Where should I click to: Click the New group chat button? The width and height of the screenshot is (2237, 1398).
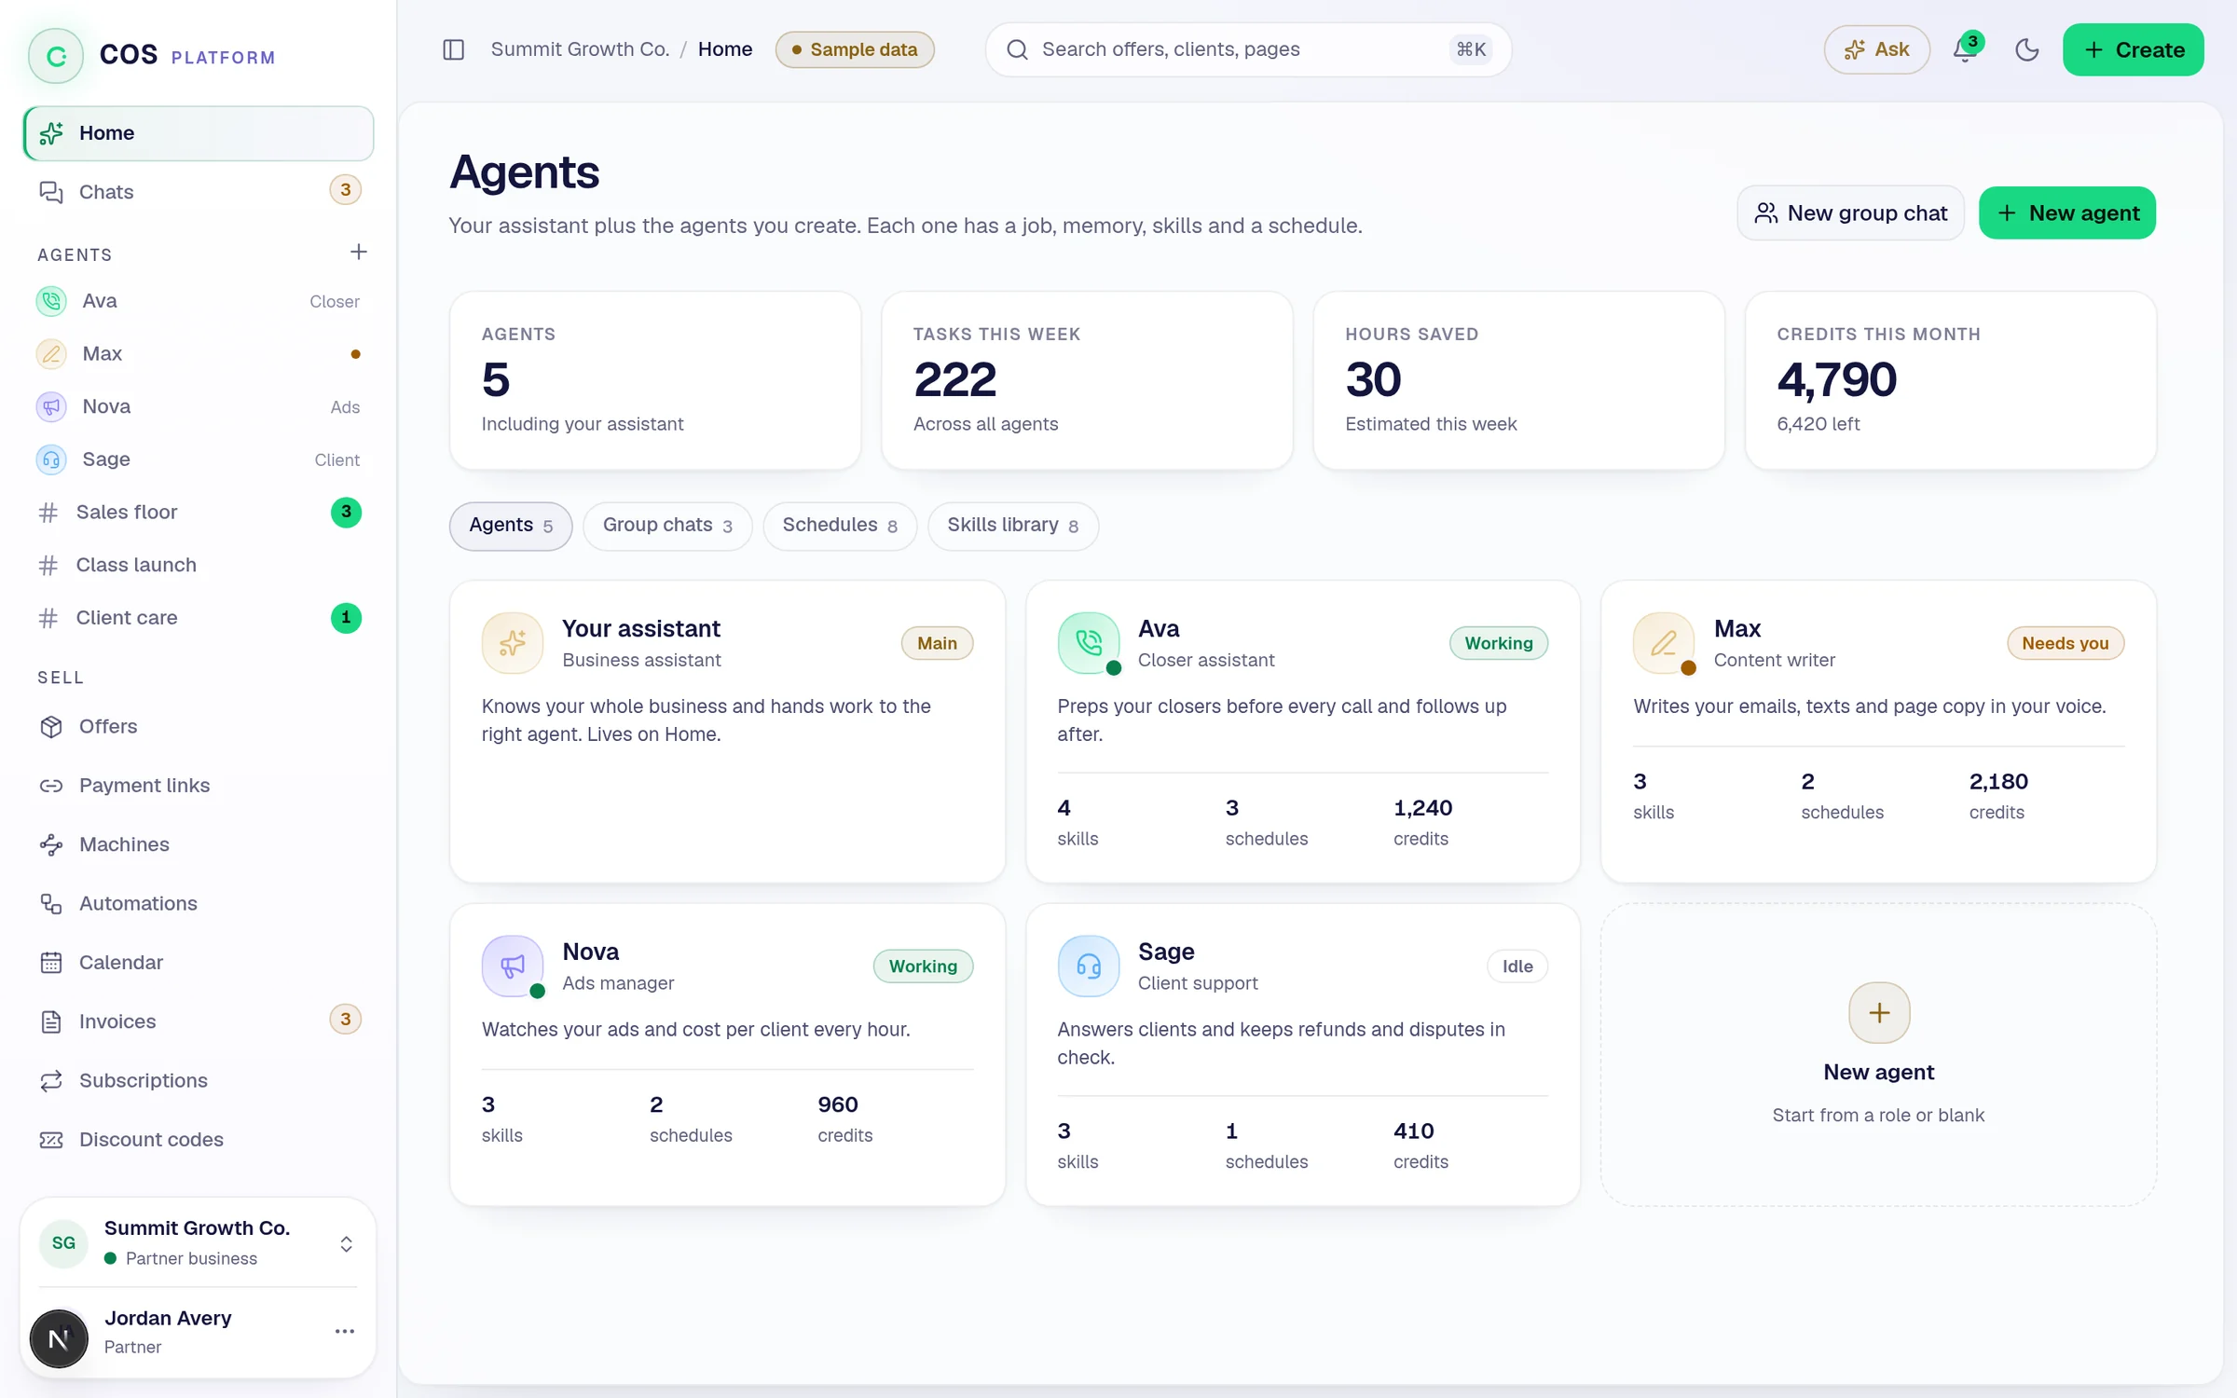pos(1850,213)
